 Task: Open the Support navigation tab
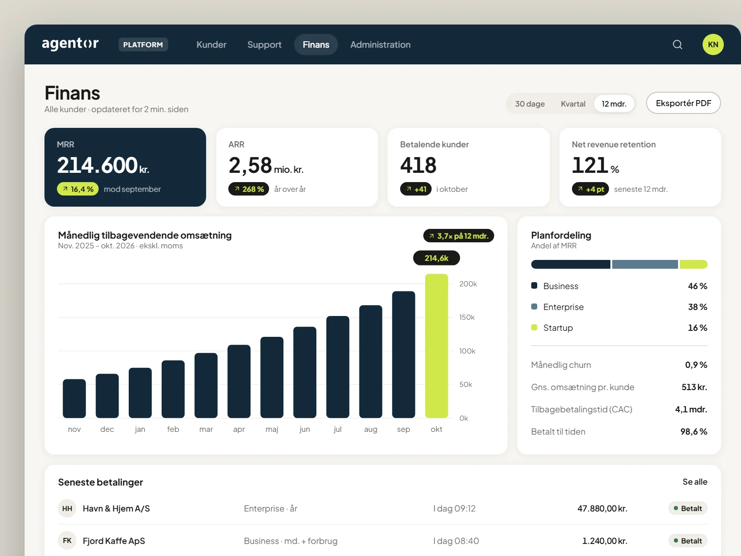pos(264,44)
